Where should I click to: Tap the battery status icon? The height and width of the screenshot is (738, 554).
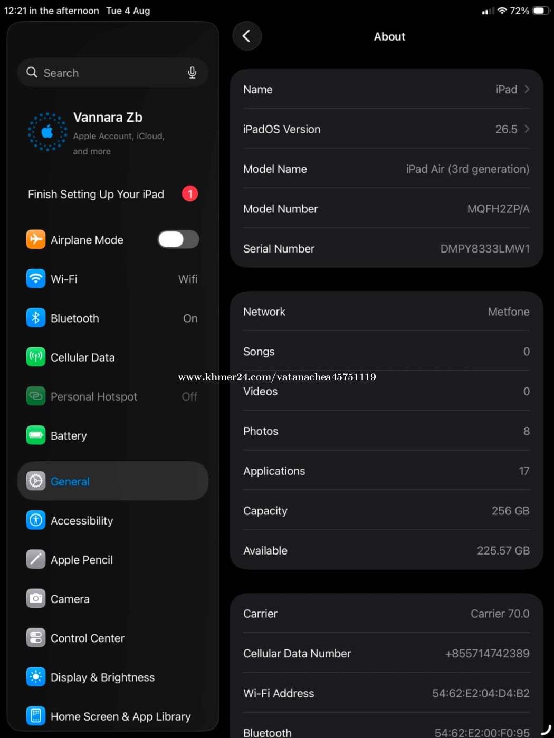pos(541,11)
